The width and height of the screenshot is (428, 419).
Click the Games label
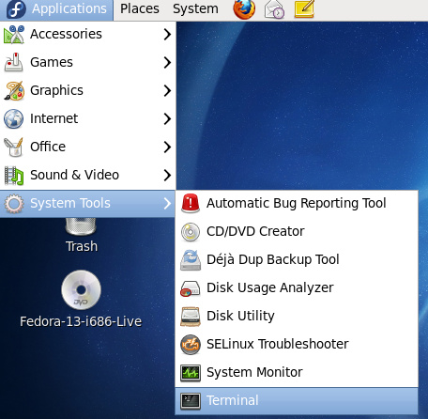click(52, 62)
